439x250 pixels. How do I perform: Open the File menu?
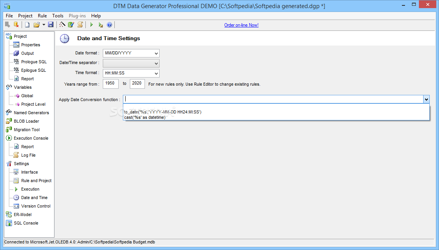click(9, 16)
